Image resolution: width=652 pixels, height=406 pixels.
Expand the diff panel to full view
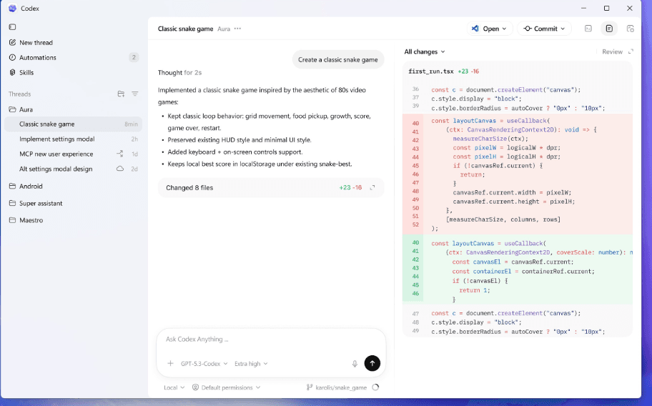[631, 51]
